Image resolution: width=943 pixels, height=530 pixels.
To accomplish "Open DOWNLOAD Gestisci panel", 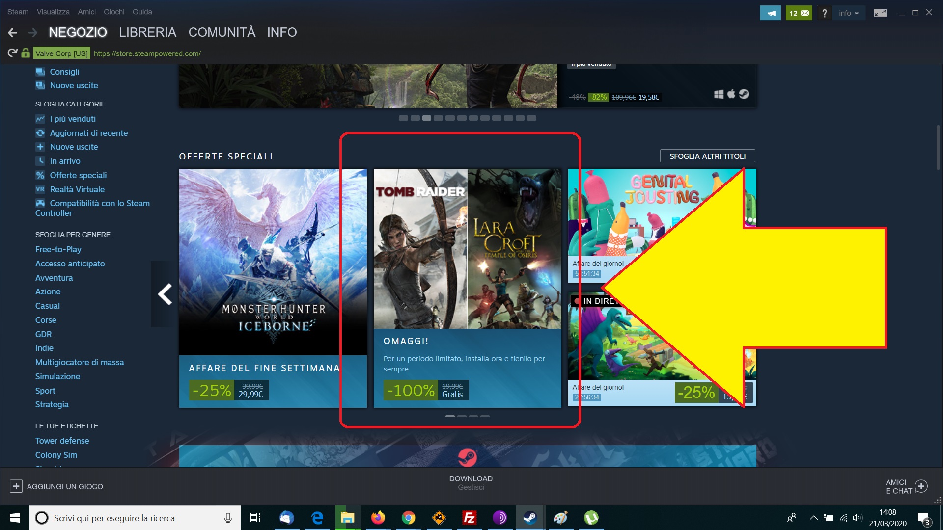I will pyautogui.click(x=471, y=482).
